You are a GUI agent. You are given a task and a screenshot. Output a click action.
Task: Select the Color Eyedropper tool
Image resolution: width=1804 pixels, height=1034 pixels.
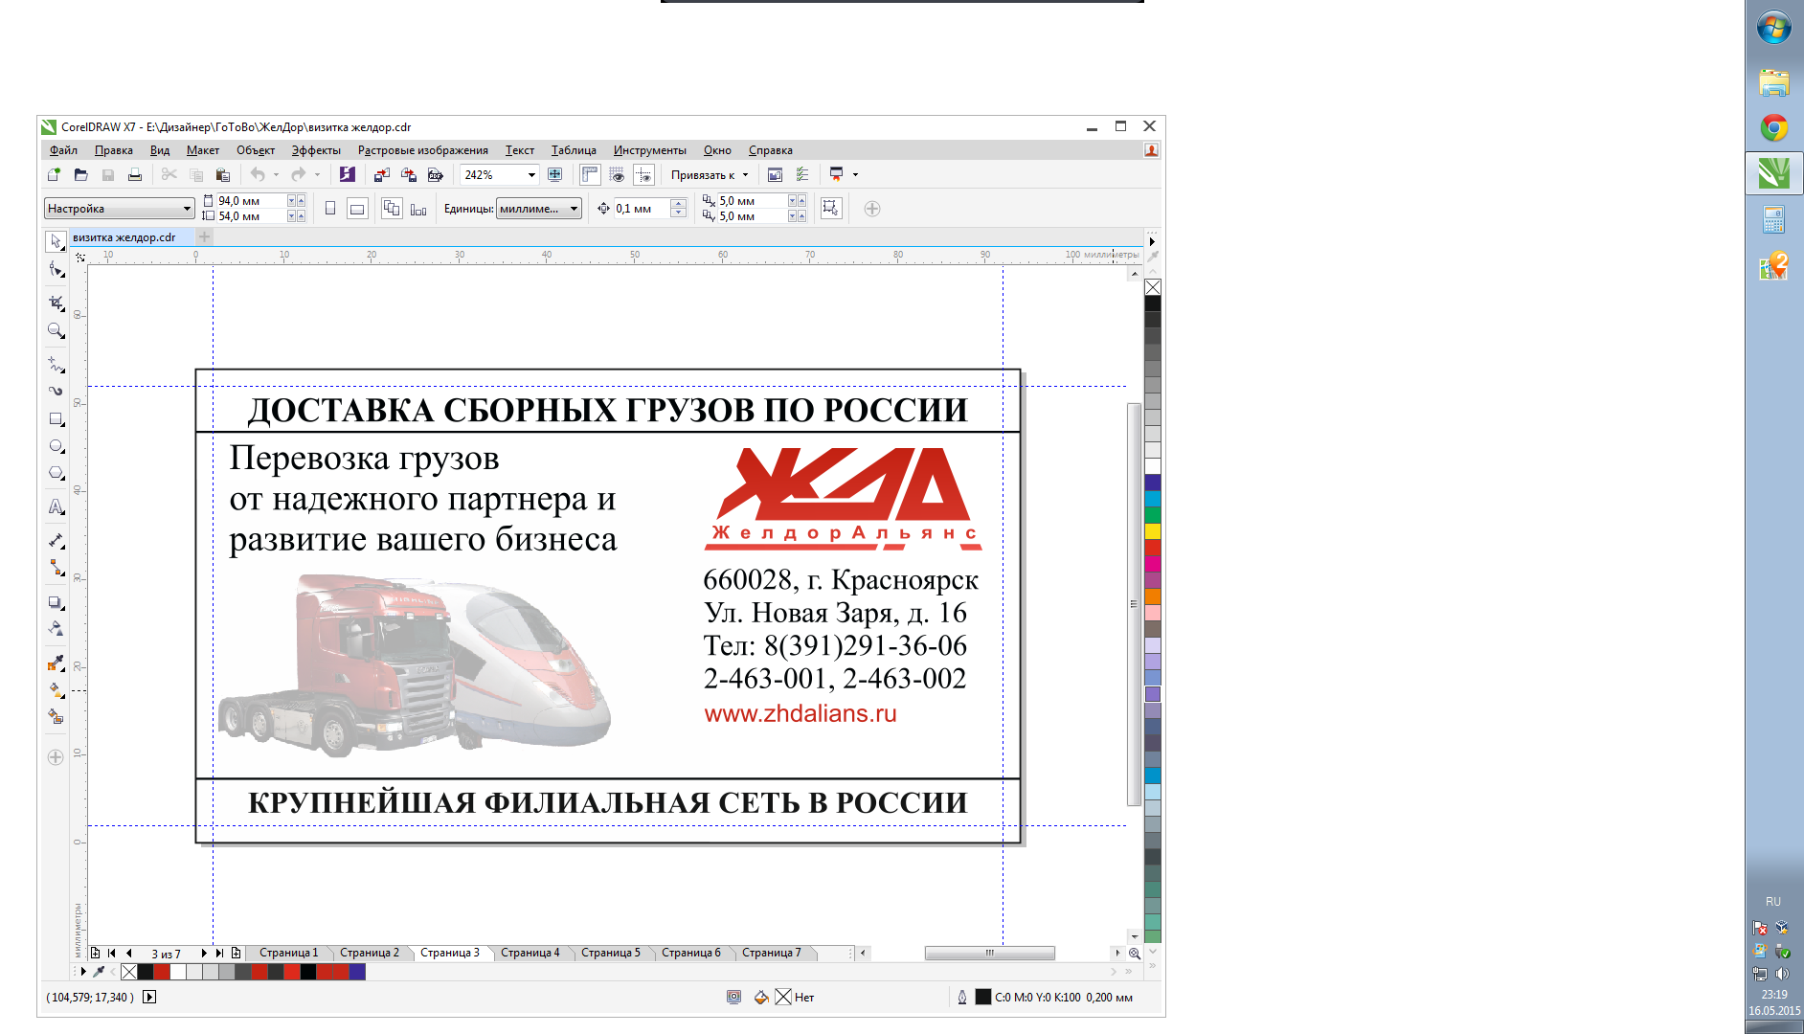point(56,663)
